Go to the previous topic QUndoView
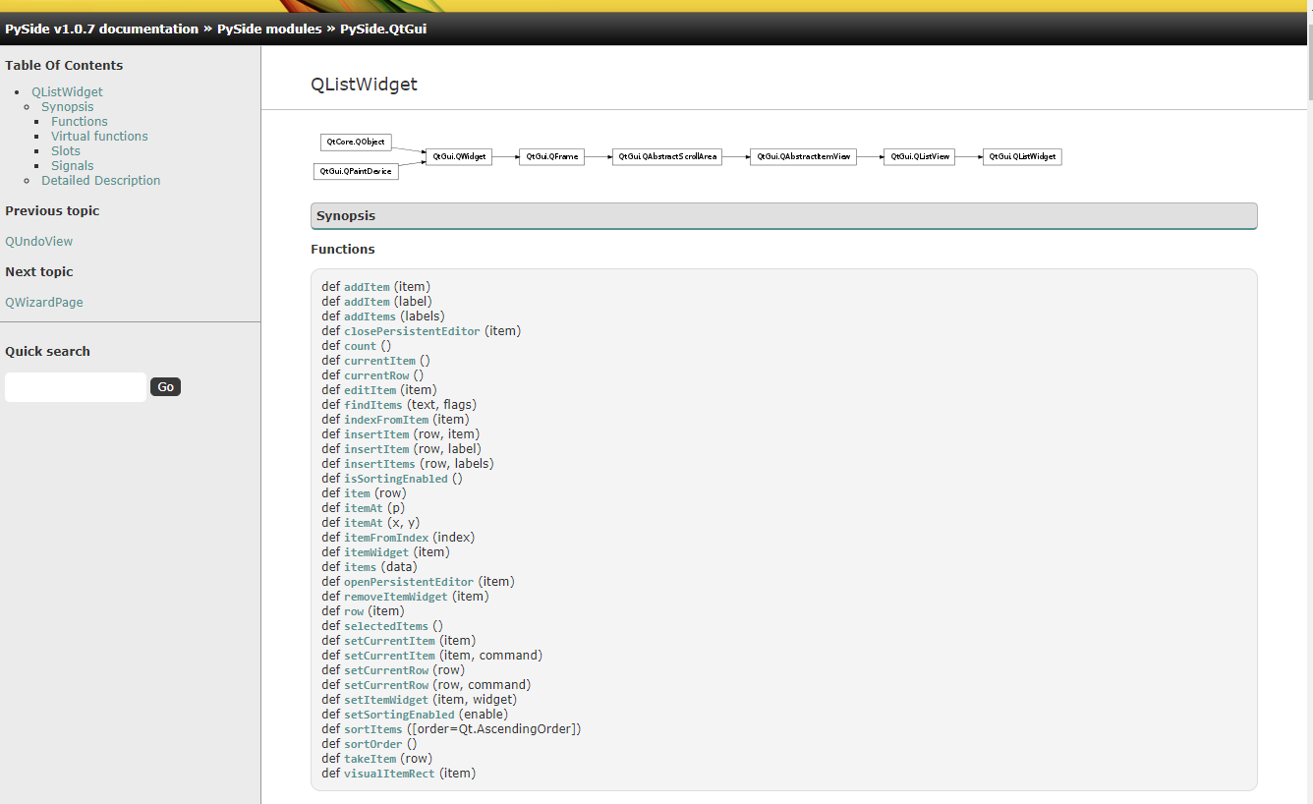1313x804 pixels. click(x=38, y=241)
